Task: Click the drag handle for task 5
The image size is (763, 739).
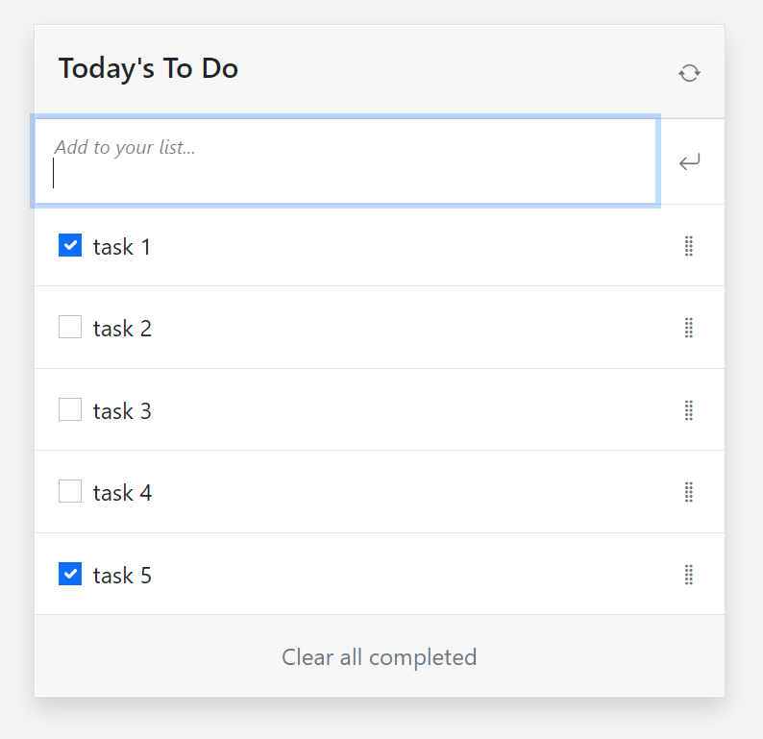Action: (x=688, y=575)
